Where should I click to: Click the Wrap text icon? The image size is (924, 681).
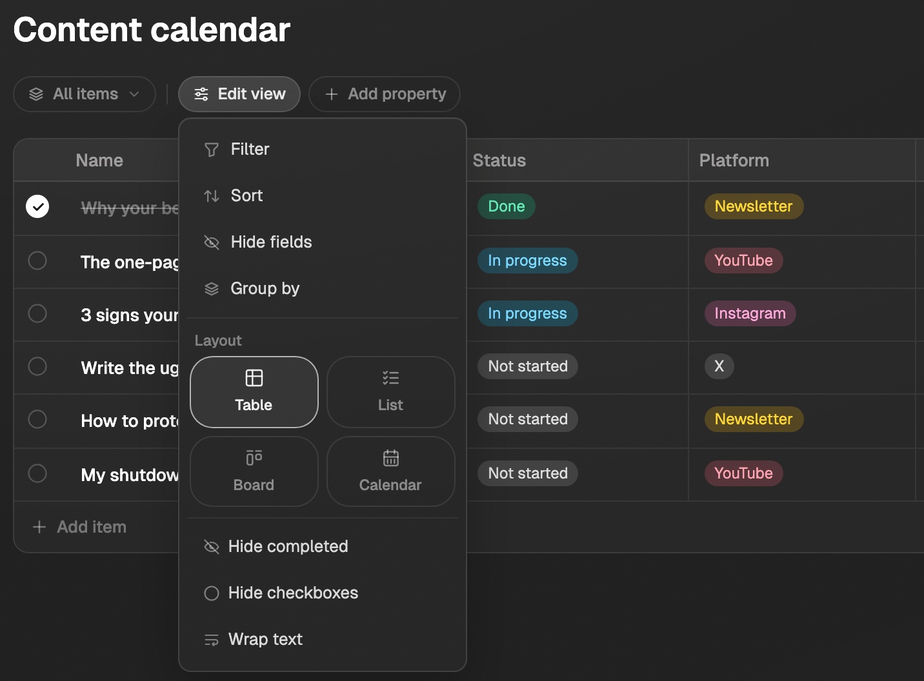coord(212,640)
